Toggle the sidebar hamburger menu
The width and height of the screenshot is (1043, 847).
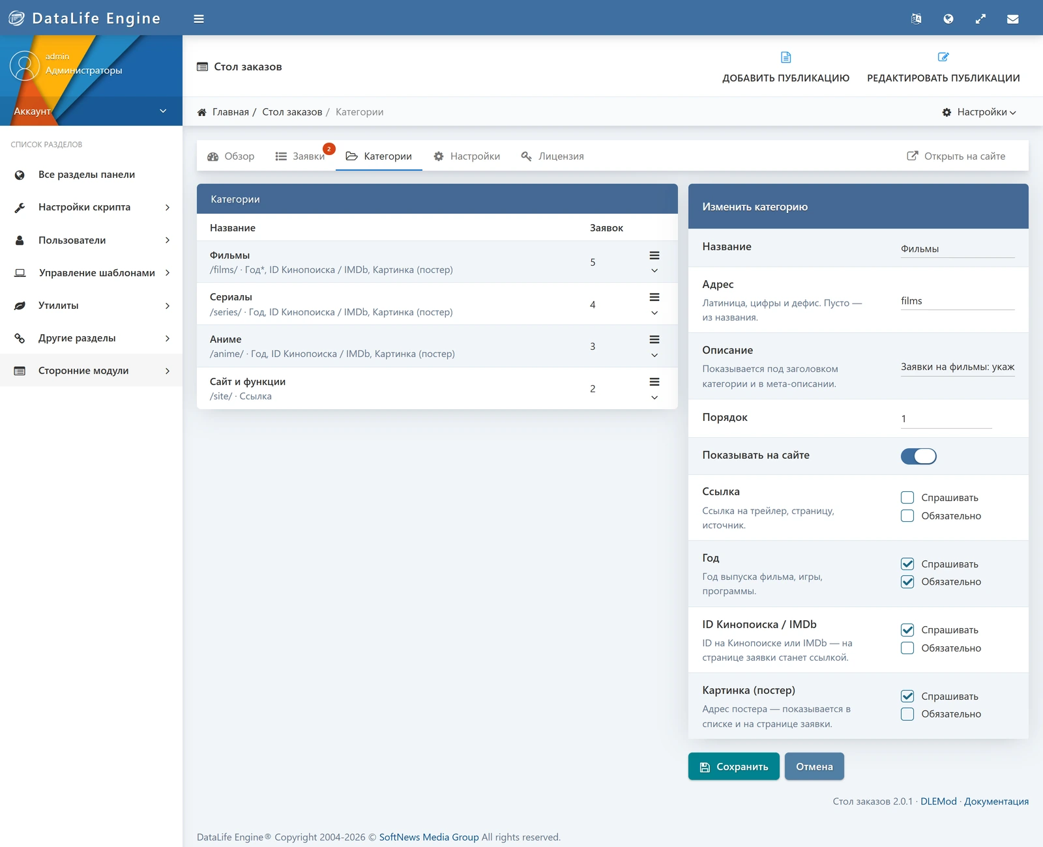coord(199,19)
